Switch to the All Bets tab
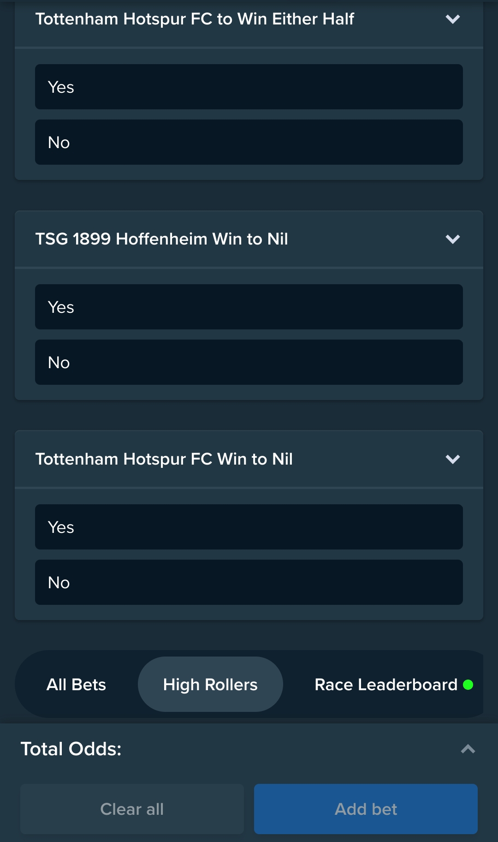This screenshot has height=842, width=498. (x=76, y=685)
